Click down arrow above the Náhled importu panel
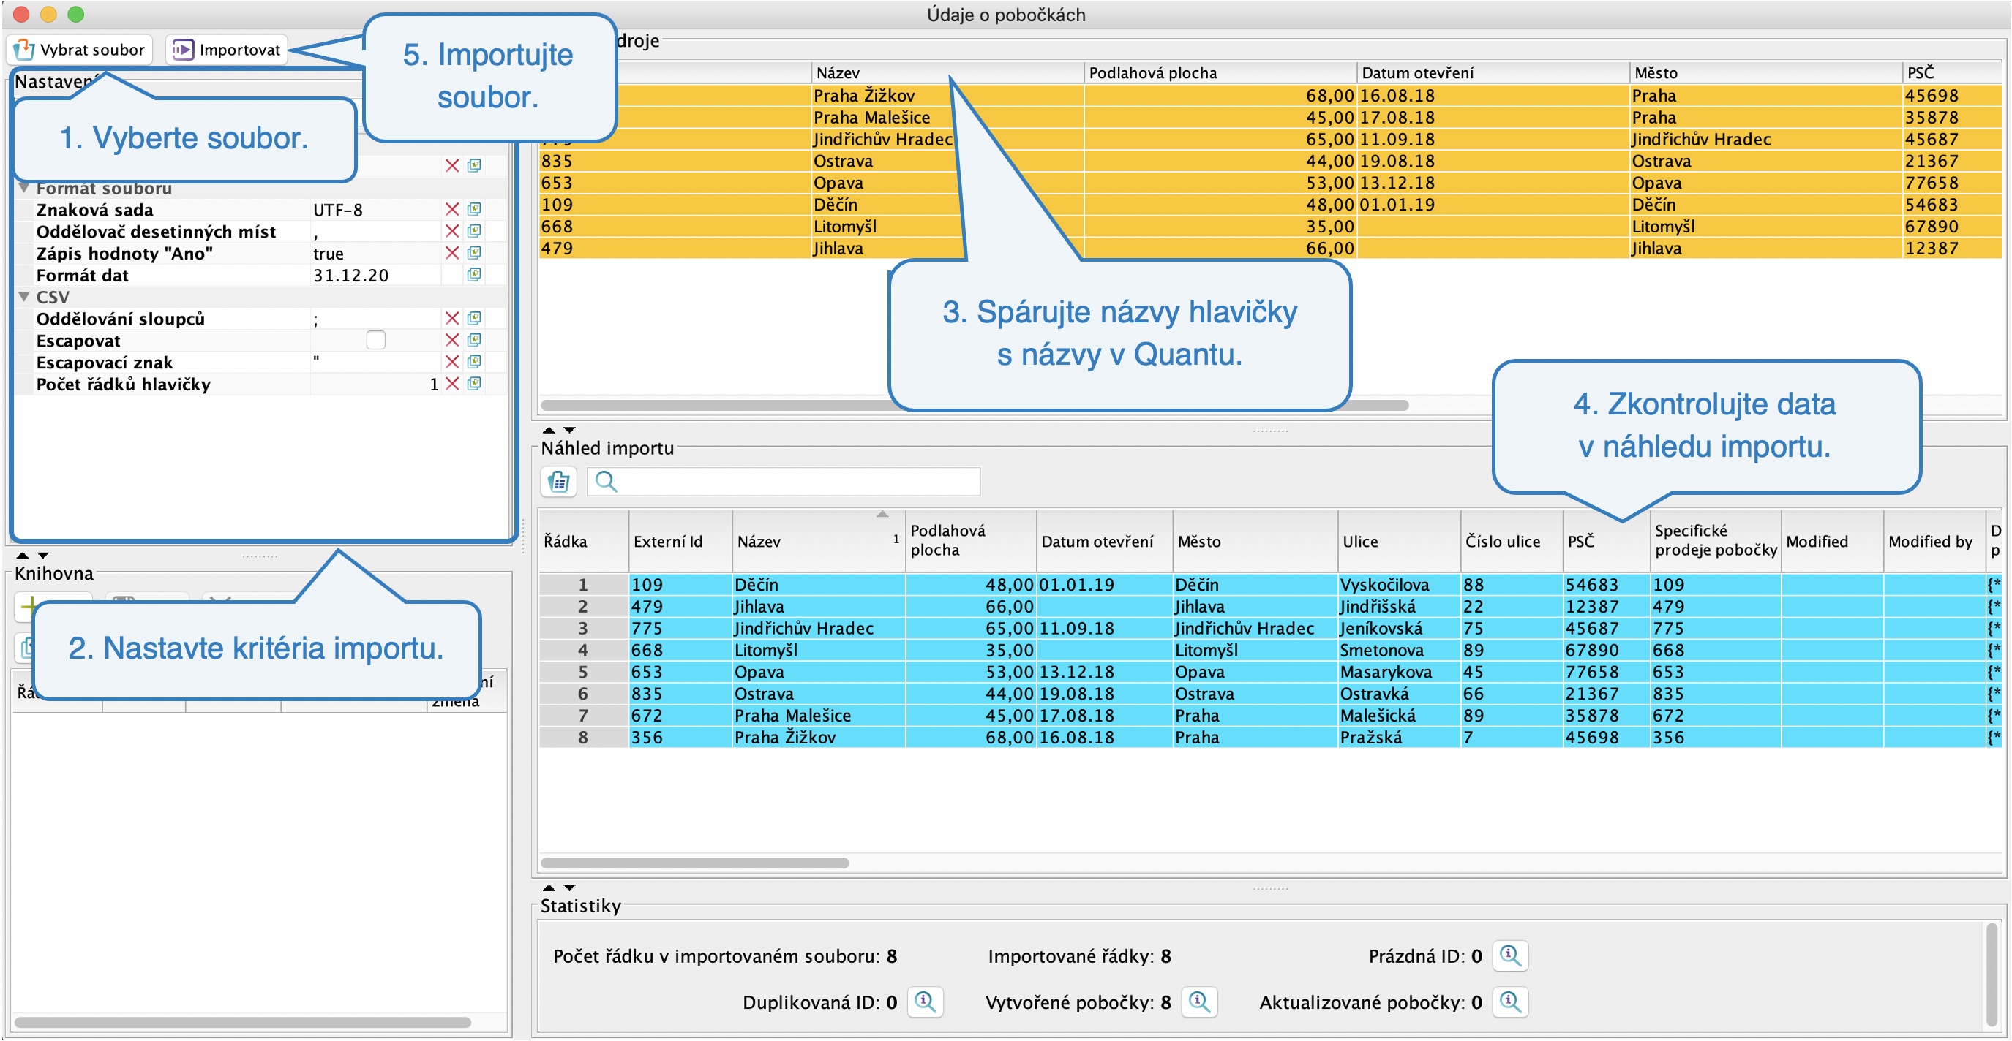The width and height of the screenshot is (2012, 1041). click(569, 430)
